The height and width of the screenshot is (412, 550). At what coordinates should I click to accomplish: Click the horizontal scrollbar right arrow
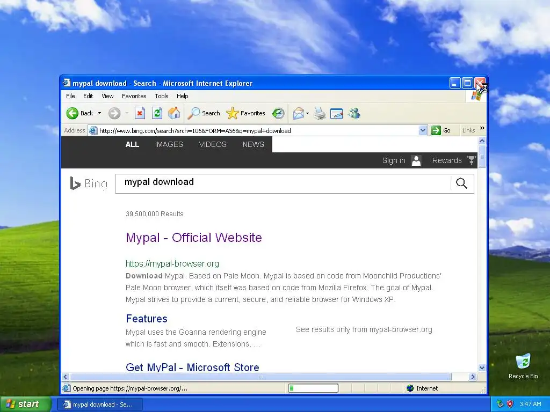(x=473, y=377)
